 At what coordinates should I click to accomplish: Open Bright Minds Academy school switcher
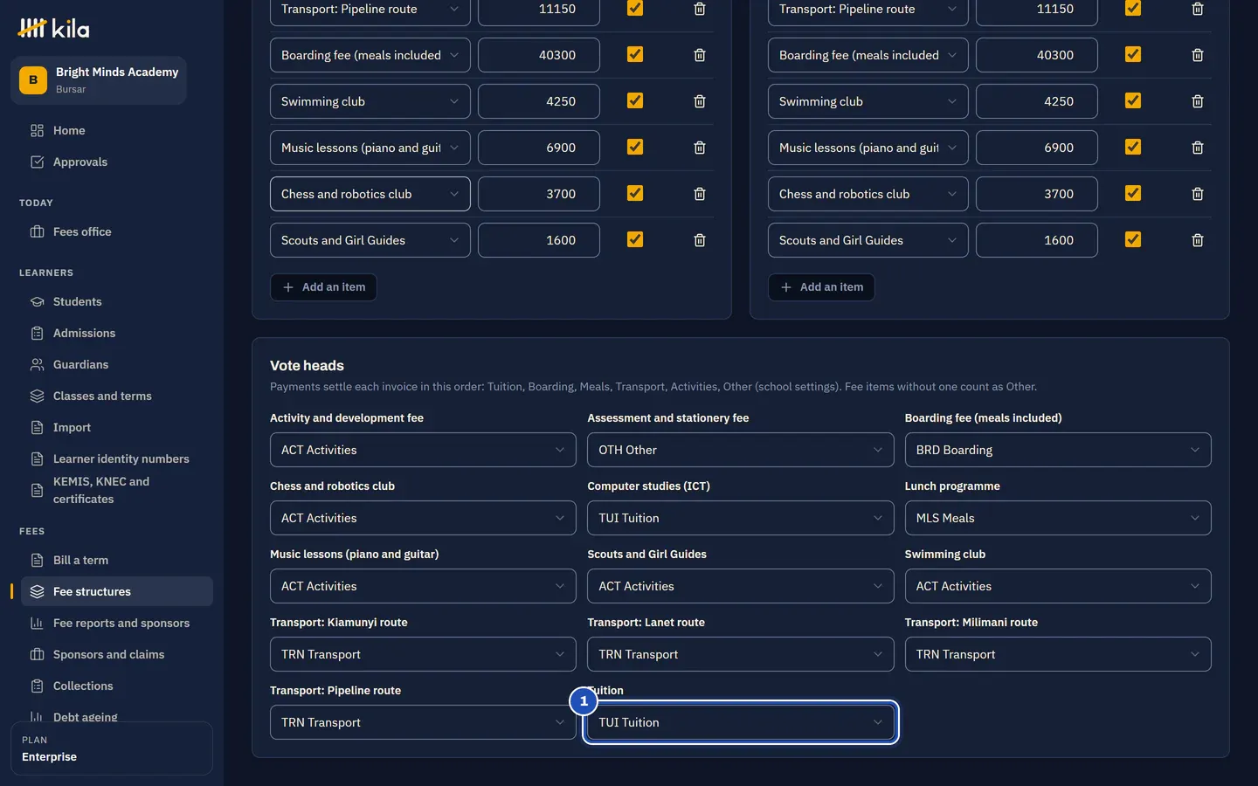coord(99,80)
